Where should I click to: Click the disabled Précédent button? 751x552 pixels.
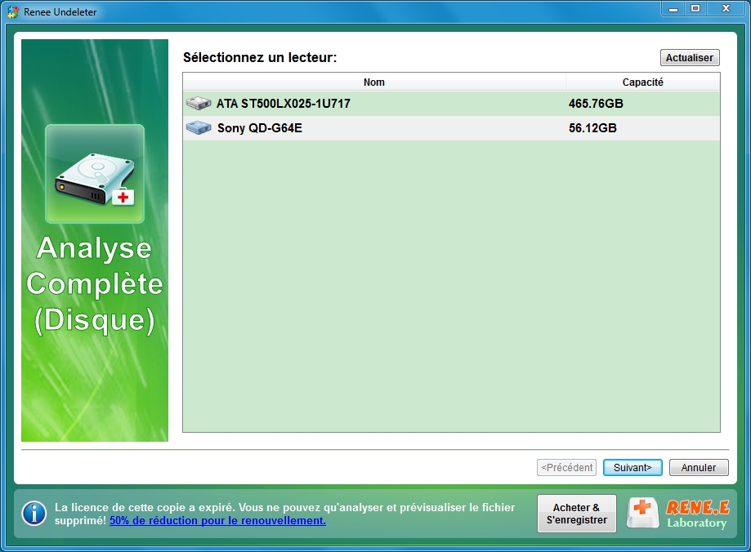coord(566,467)
